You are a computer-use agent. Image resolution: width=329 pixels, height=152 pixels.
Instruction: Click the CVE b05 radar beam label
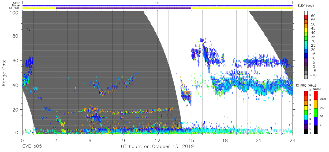(x=32, y=146)
